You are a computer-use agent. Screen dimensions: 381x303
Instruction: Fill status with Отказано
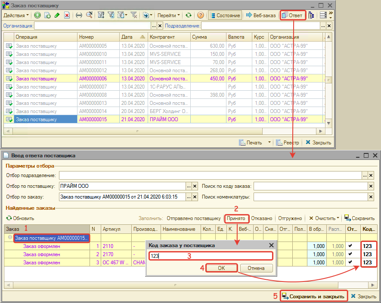261,218
